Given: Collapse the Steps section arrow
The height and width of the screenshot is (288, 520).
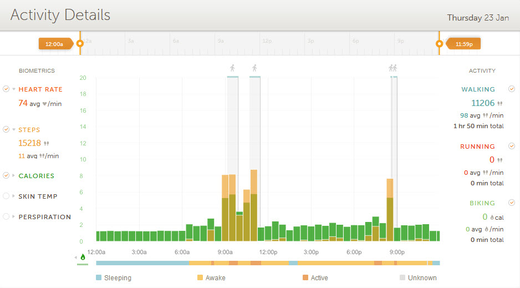Looking at the screenshot, I should [14, 130].
